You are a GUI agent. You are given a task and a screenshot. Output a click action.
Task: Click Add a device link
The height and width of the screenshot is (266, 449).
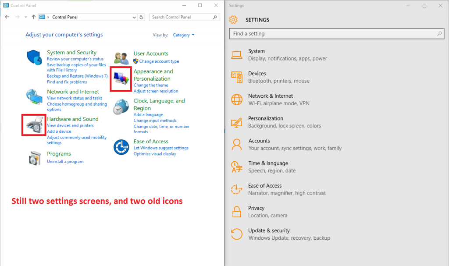59,131
